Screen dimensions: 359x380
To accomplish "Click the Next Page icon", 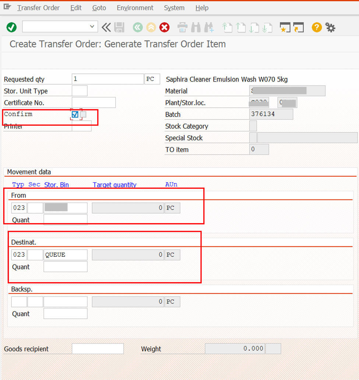I will point(254,27).
